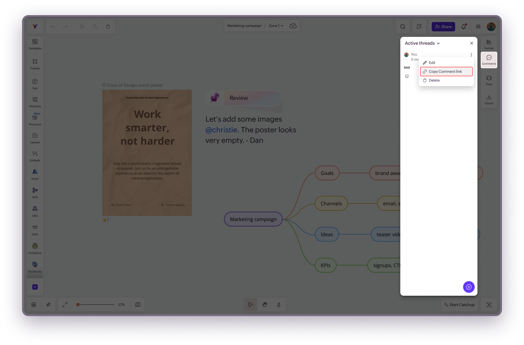This screenshot has width=524, height=345.
Task: Add emoji reaction to test comment
Action: [x=407, y=76]
